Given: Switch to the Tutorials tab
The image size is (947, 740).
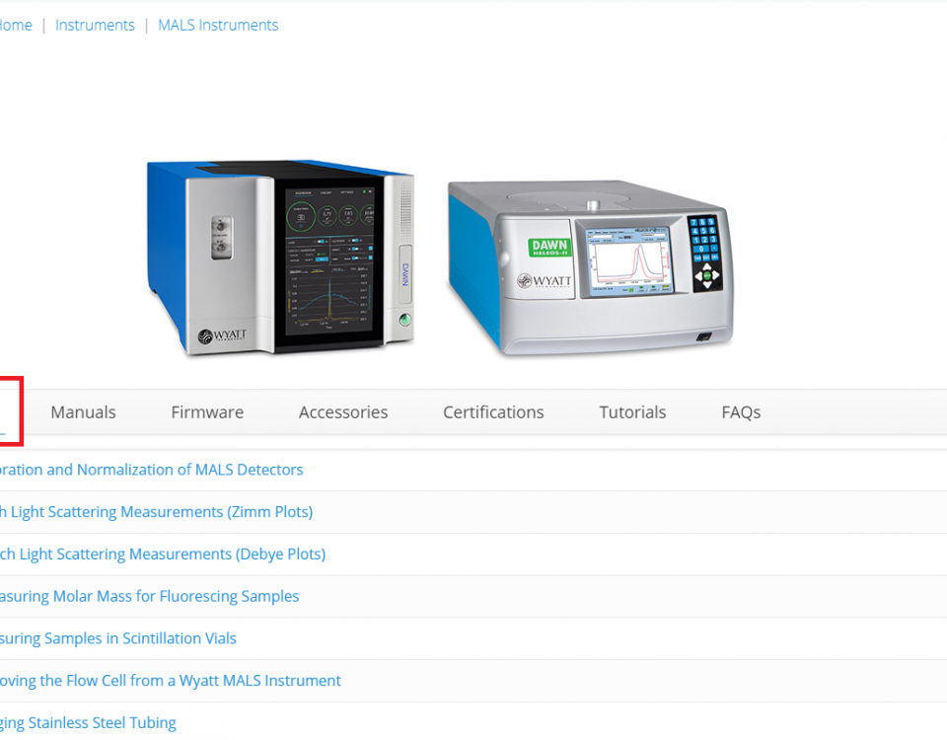Looking at the screenshot, I should (x=632, y=412).
